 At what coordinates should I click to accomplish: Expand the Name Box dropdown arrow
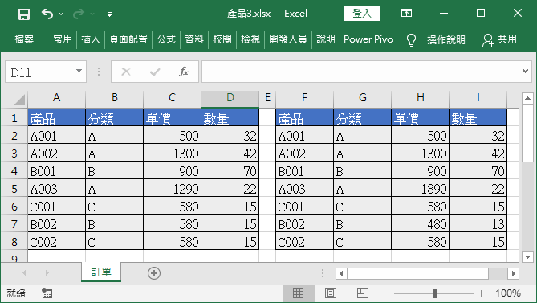79,72
